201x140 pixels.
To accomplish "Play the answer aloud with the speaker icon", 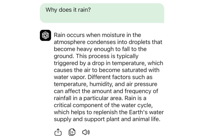I will pos(86,132).
